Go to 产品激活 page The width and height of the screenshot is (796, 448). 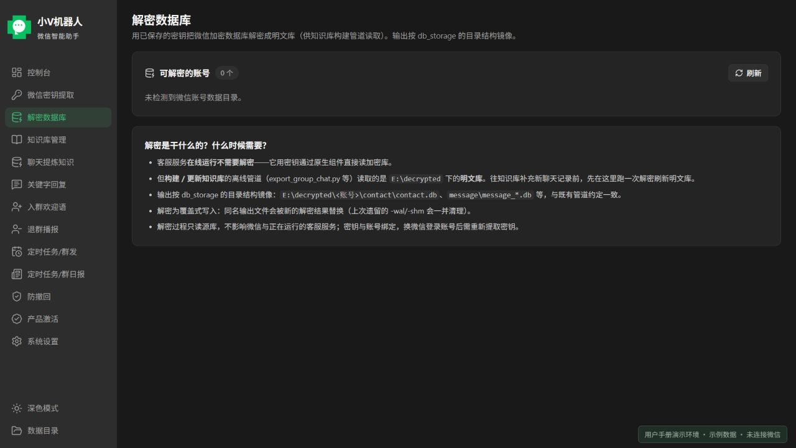point(58,319)
